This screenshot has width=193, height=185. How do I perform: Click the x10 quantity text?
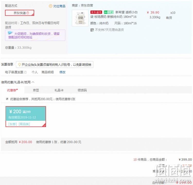pos(173,13)
